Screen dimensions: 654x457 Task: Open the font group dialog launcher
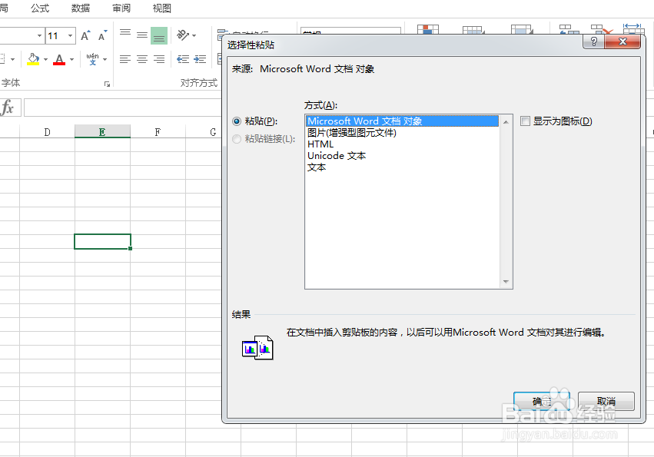click(x=107, y=84)
